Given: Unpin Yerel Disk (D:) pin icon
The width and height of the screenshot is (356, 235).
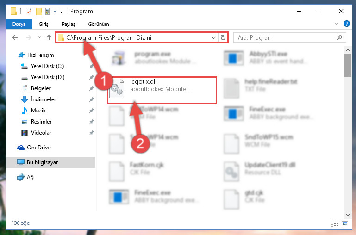Looking at the screenshot, I should [x=91, y=77].
